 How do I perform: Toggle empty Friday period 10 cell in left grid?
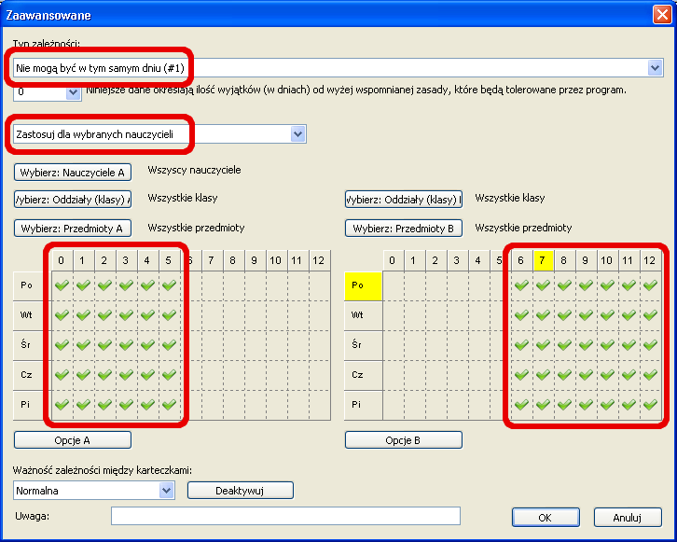(276, 405)
